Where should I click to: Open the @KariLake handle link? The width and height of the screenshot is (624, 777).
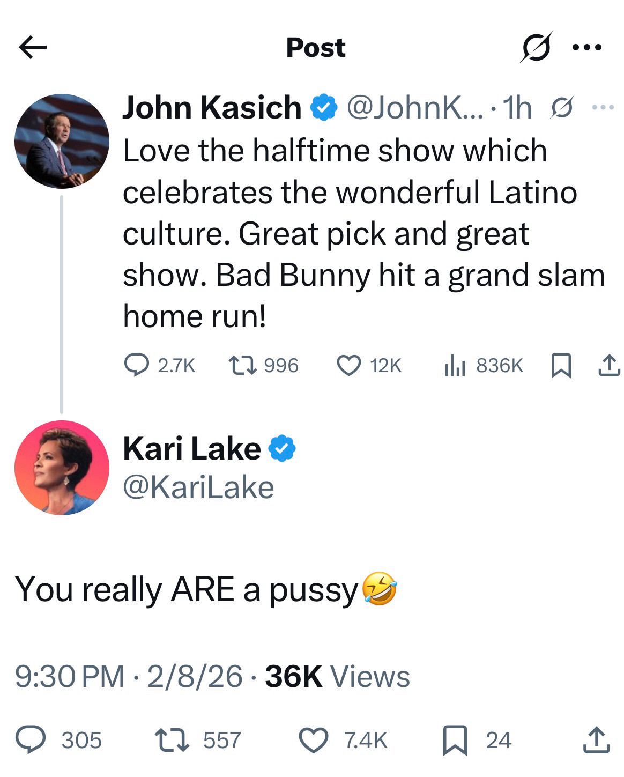point(198,488)
